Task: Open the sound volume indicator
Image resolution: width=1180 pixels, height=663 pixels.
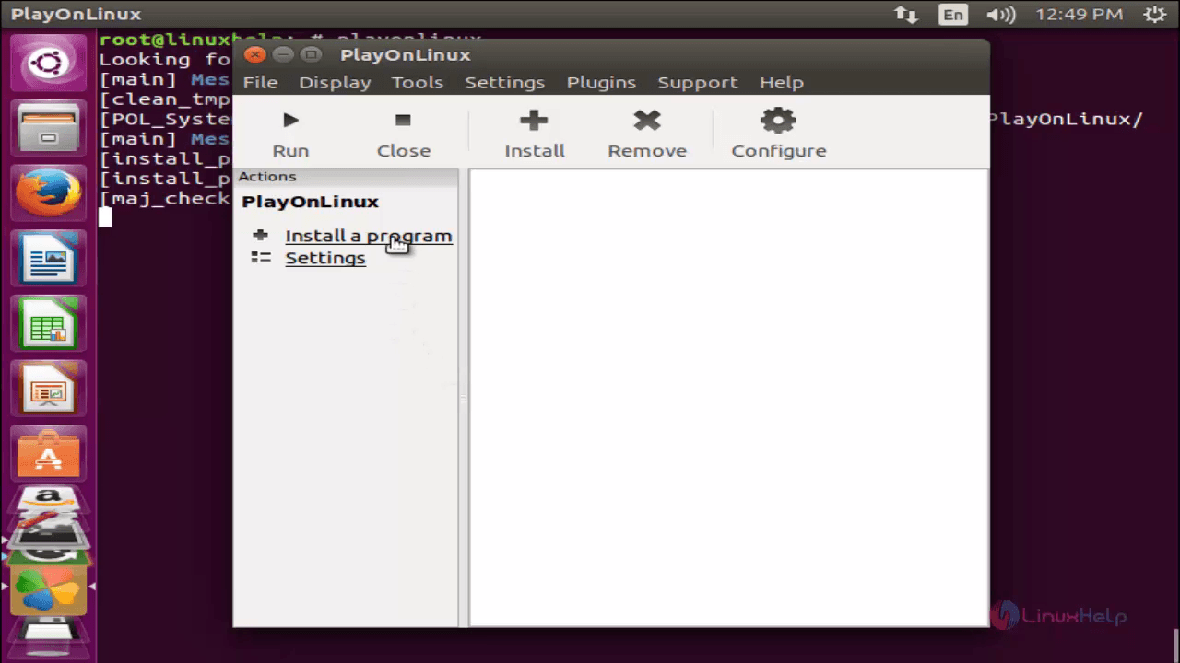Action: coord(1000,14)
